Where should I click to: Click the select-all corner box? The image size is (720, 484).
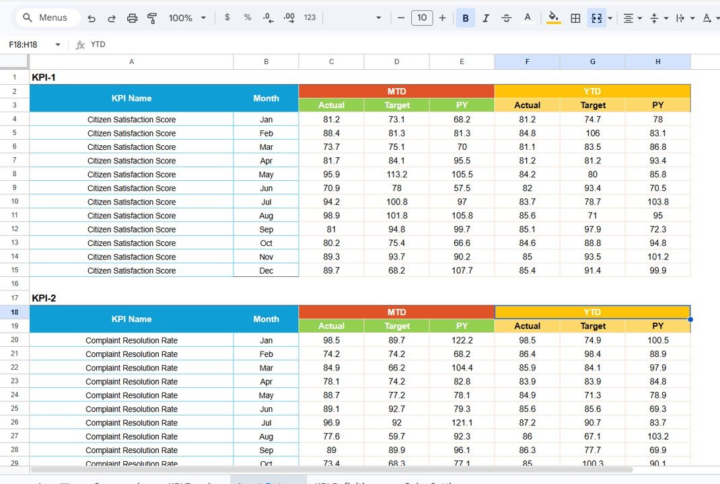pyautogui.click(x=14, y=62)
